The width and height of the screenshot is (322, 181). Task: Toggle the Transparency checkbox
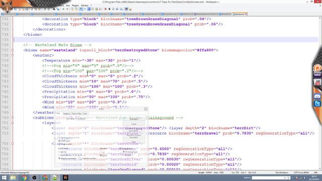pyautogui.click(x=120, y=149)
